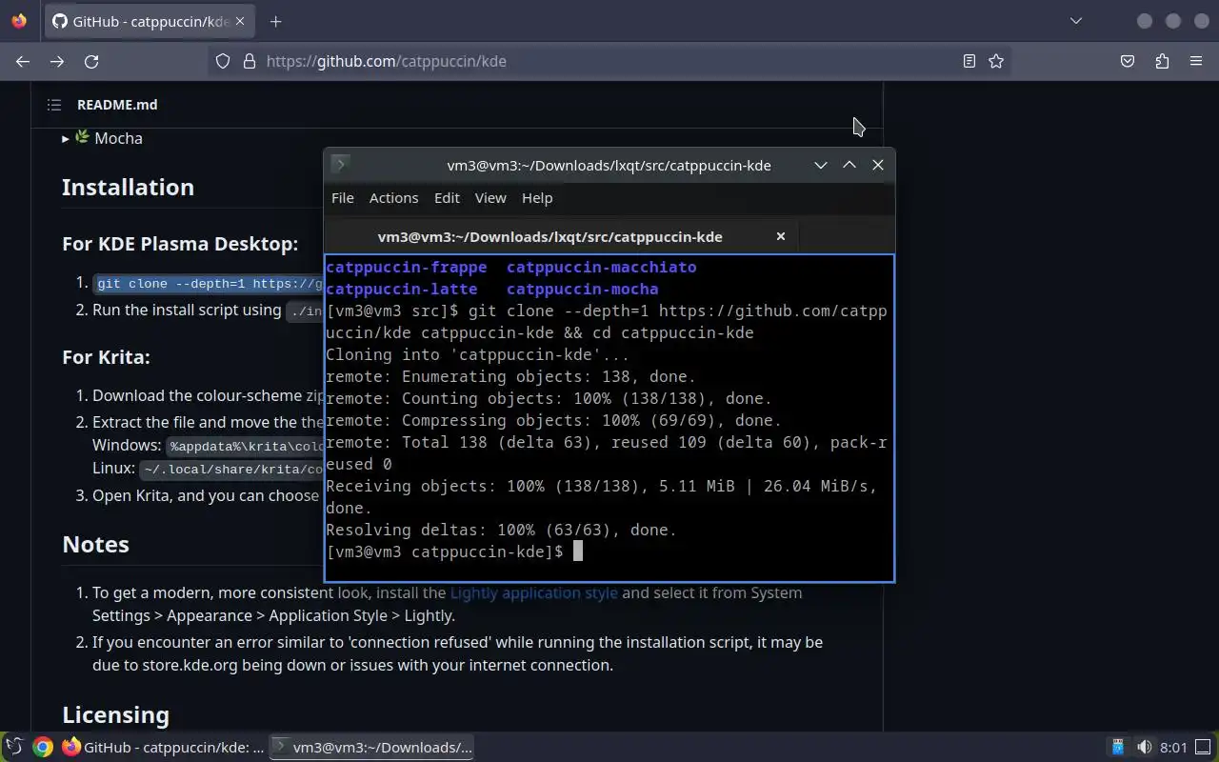This screenshot has width=1219, height=762.
Task: Click catppuccin-macchiato directory name in terminal
Action: (x=601, y=267)
